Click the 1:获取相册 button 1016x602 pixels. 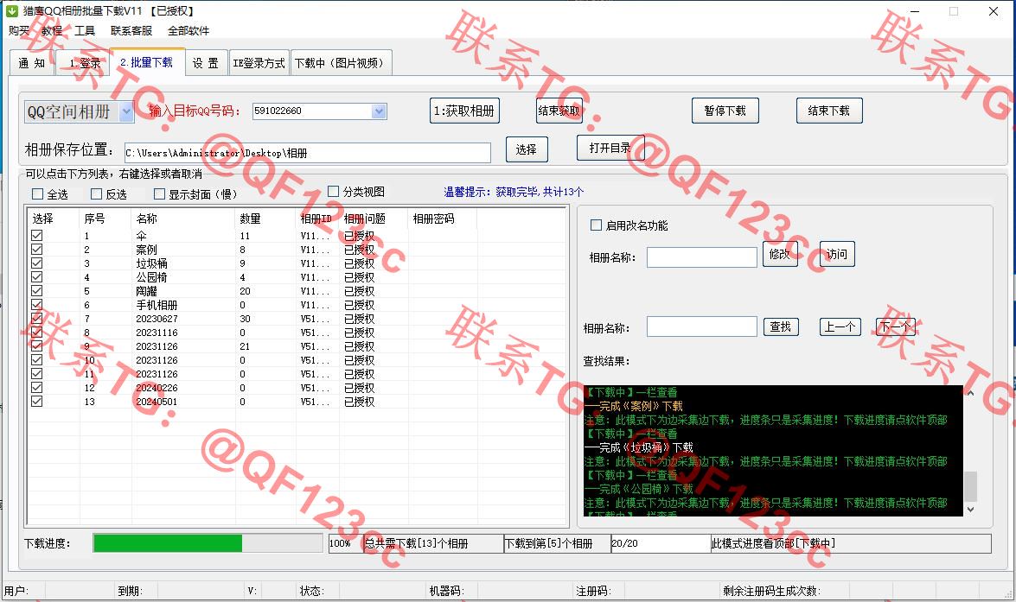pos(464,111)
